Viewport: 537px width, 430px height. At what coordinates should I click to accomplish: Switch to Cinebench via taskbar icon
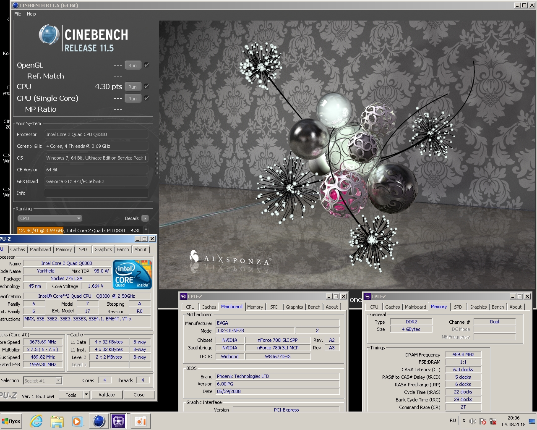tap(99, 421)
